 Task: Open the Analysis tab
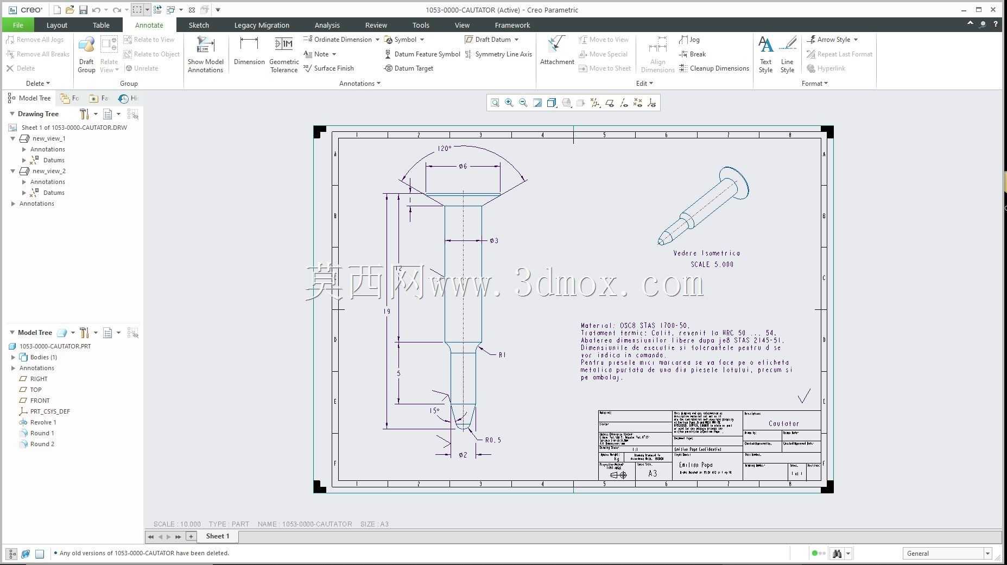327,25
